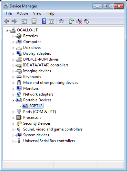Screen dimensions: 127x171
Task: Click the Show/Hide Console Tree icon
Action: point(24,21)
